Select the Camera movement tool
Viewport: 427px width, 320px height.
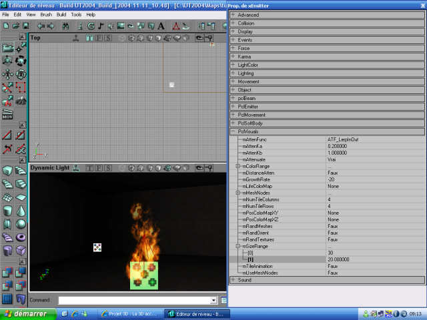pyautogui.click(x=7, y=48)
